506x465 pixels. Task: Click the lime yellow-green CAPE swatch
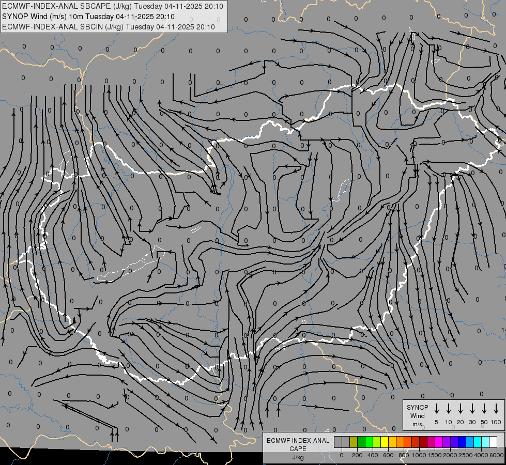[x=377, y=442]
